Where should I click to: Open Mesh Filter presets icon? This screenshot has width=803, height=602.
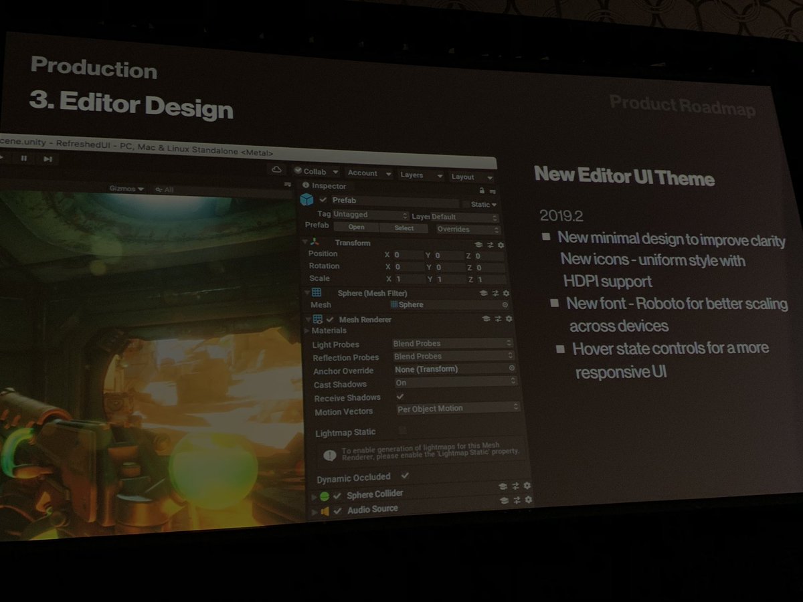[495, 294]
